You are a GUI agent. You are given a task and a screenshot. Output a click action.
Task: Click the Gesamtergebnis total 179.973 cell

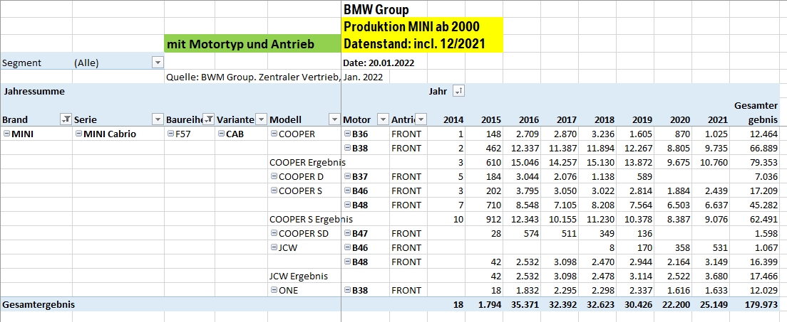[757, 305]
